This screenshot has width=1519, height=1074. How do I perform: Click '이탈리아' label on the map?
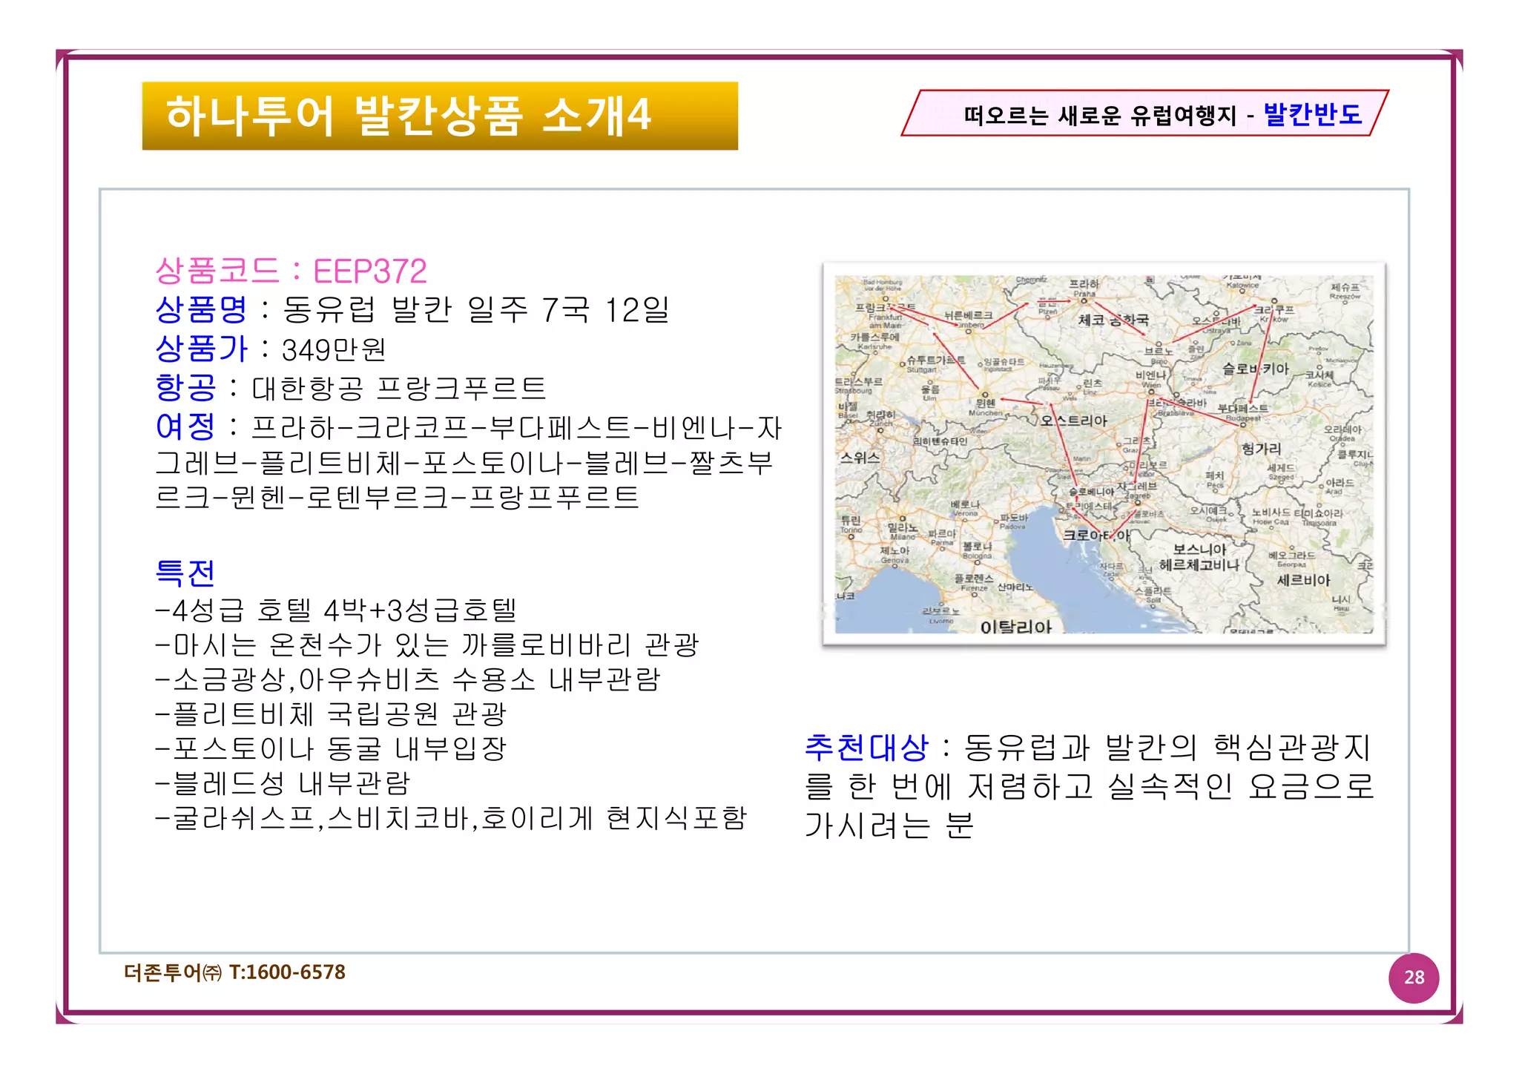click(1016, 627)
